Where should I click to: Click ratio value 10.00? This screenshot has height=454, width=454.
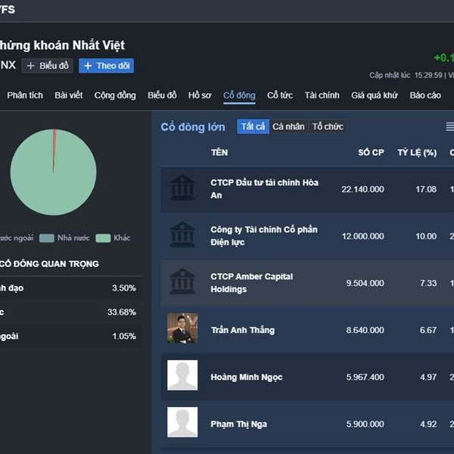click(x=426, y=236)
